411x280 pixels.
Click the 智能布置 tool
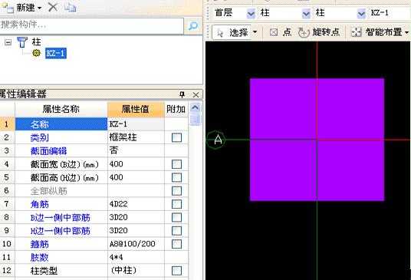coord(376,32)
